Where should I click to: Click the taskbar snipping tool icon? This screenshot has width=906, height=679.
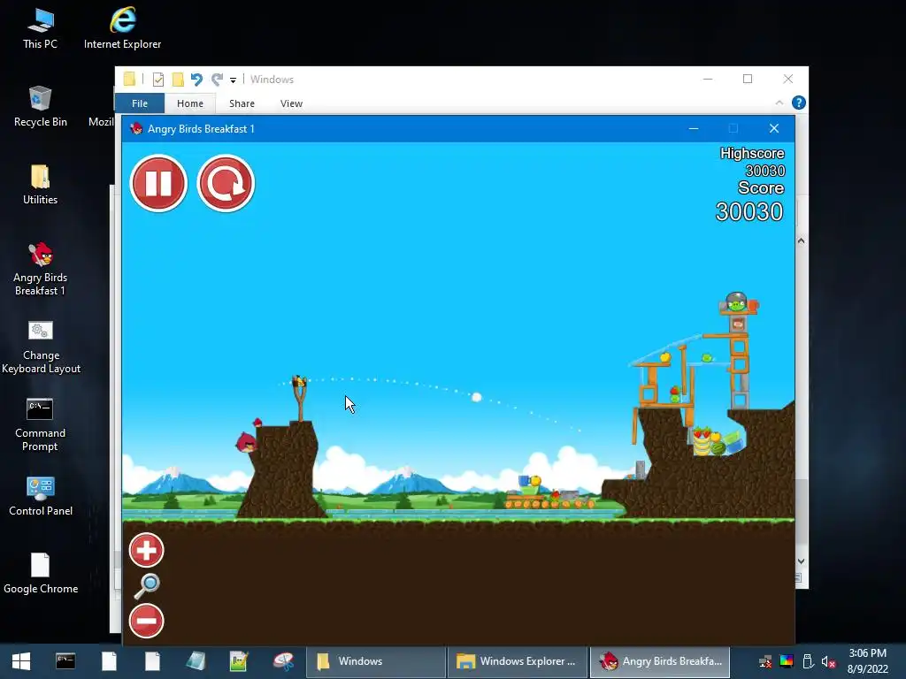[x=284, y=661]
